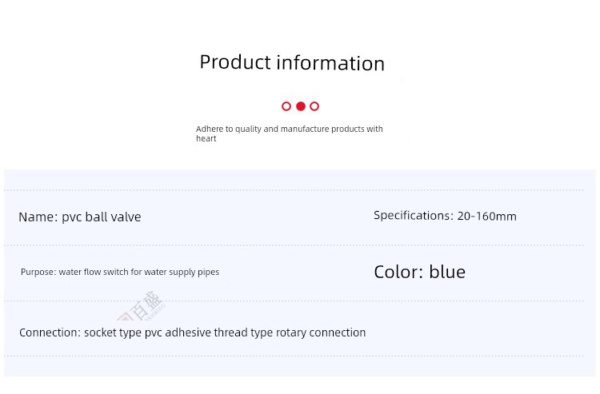Click the word blue in Color row
This screenshot has width=600, height=394.
click(447, 272)
